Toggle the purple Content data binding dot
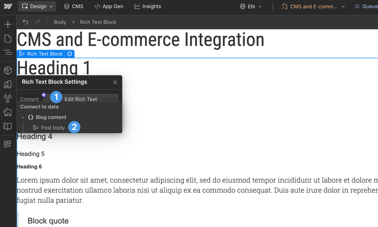The width and height of the screenshot is (378, 227). [x=44, y=95]
